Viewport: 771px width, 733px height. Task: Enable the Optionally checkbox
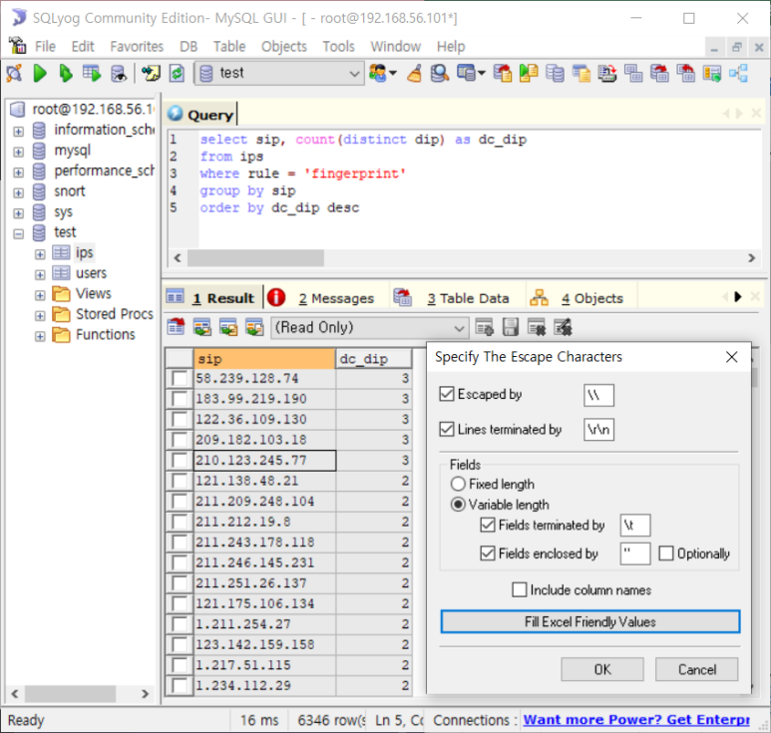(666, 553)
